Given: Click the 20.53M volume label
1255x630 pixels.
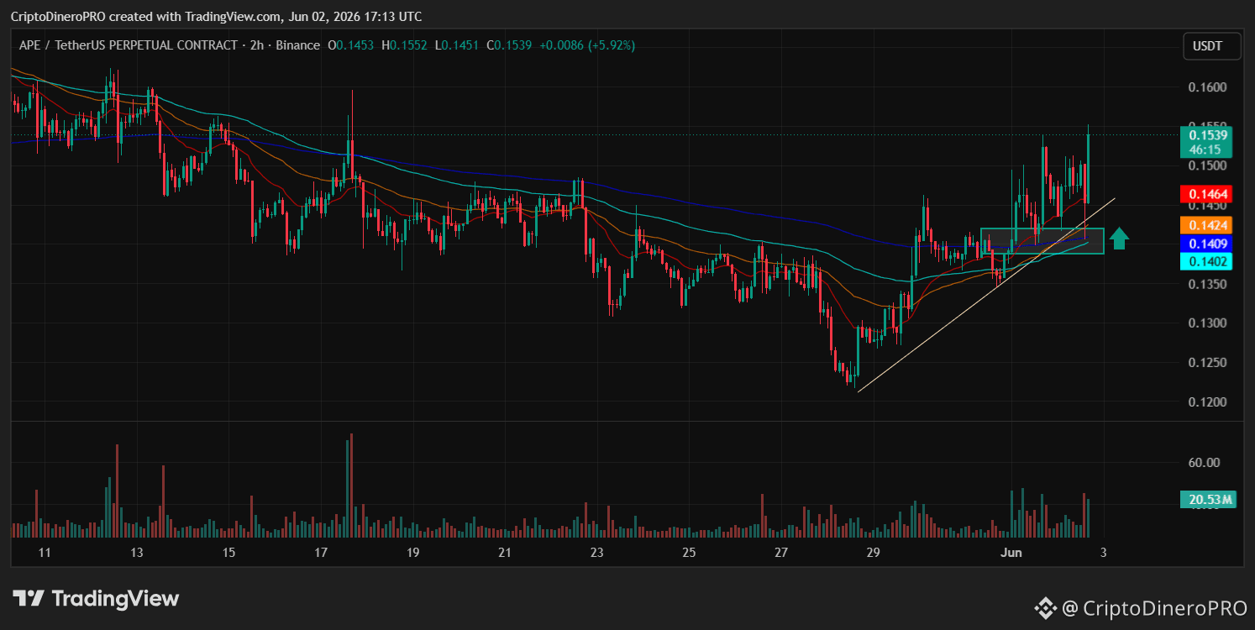Looking at the screenshot, I should point(1208,500).
